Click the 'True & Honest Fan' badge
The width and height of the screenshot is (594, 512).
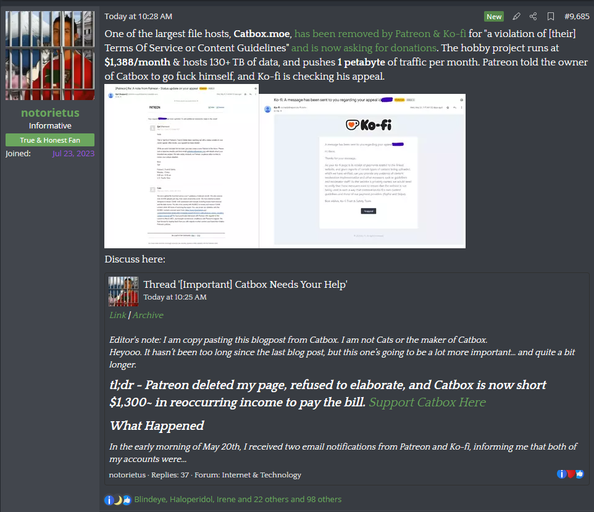point(50,140)
